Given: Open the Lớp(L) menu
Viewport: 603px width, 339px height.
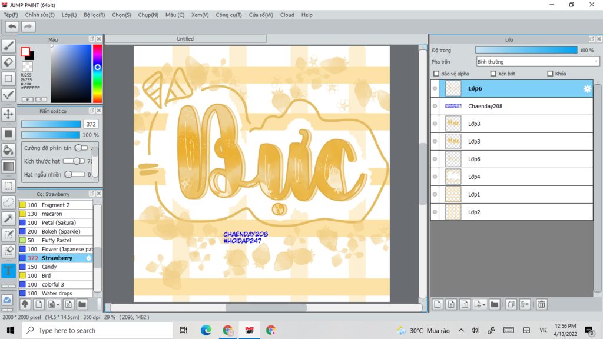Looking at the screenshot, I should (x=69, y=15).
